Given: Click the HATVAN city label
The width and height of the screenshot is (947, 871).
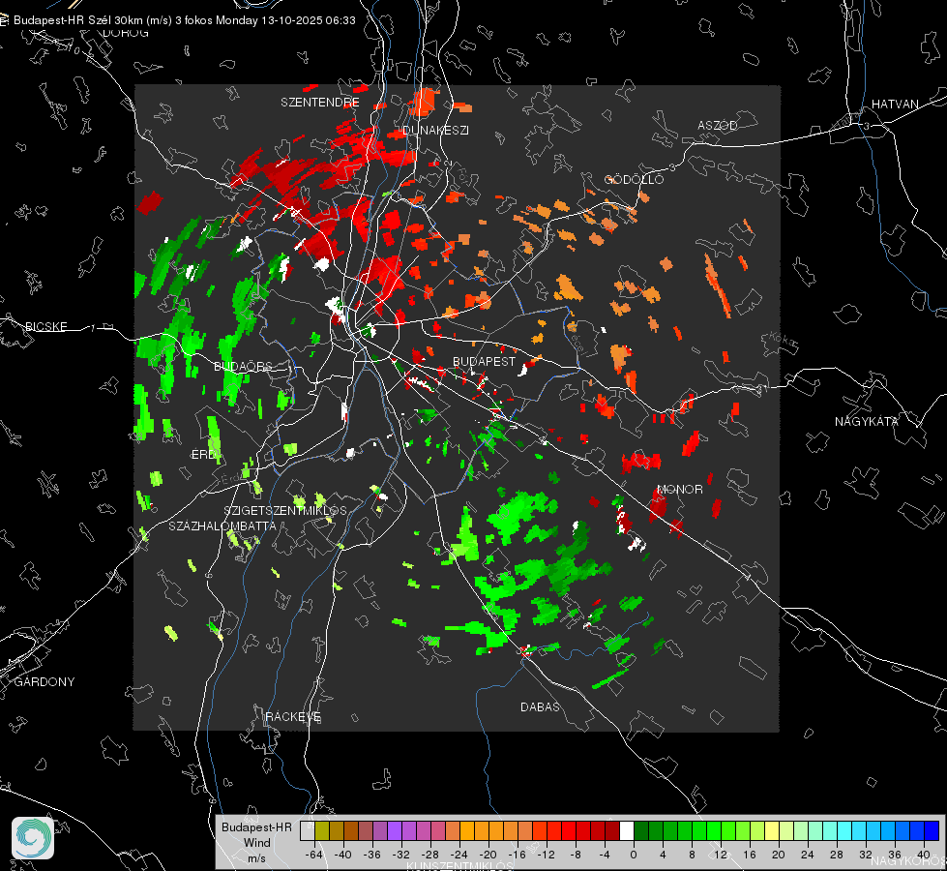Looking at the screenshot, I should 895,105.
